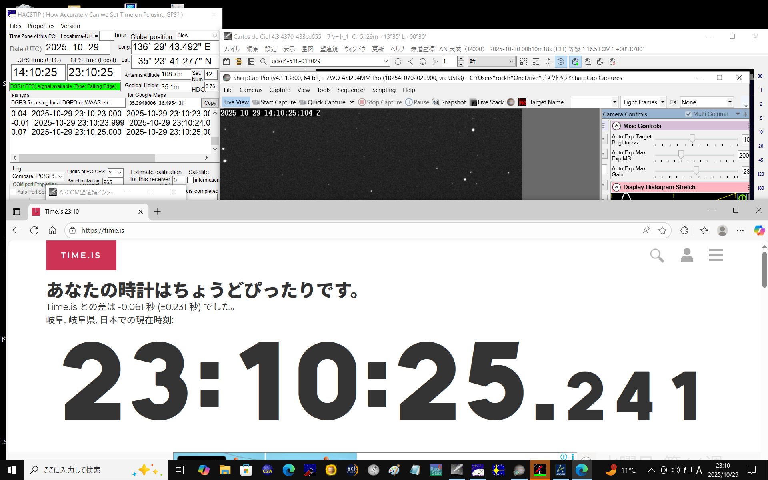Viewport: 768px width, 480px height.
Task: Click the Start Capture button
Action: [274, 102]
